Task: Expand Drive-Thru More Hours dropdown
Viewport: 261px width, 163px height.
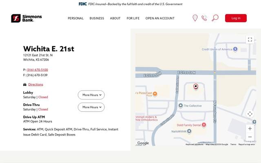Action: pos(91,107)
